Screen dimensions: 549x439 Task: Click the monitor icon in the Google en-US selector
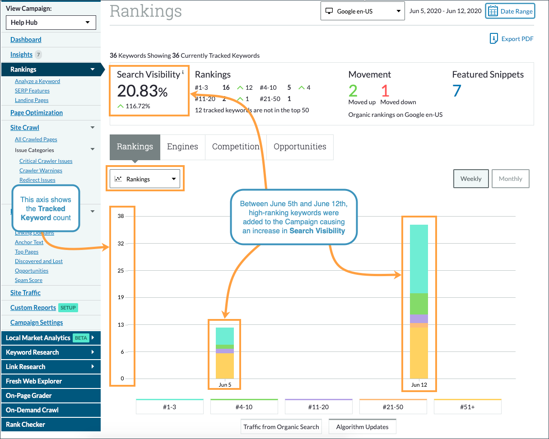pyautogui.click(x=330, y=11)
